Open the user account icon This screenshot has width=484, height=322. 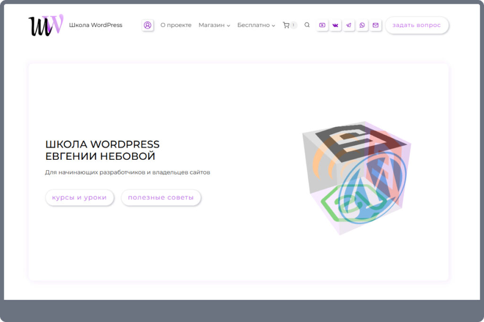tap(147, 25)
